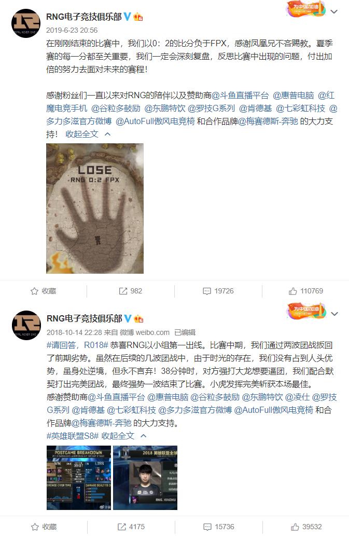Click the RNG avatar on second post

(x=26, y=325)
